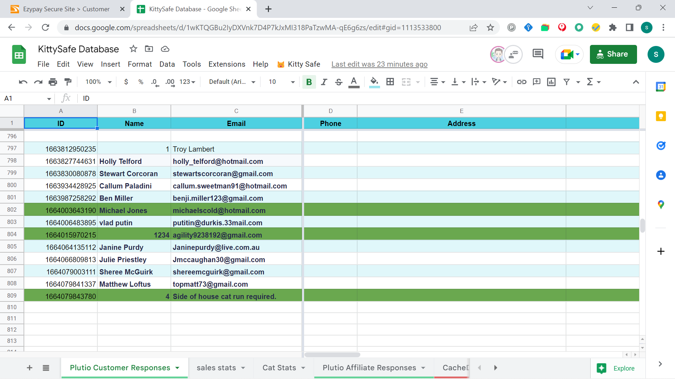The image size is (675, 379).
Task: Click the Print icon
Action: pyautogui.click(x=53, y=82)
